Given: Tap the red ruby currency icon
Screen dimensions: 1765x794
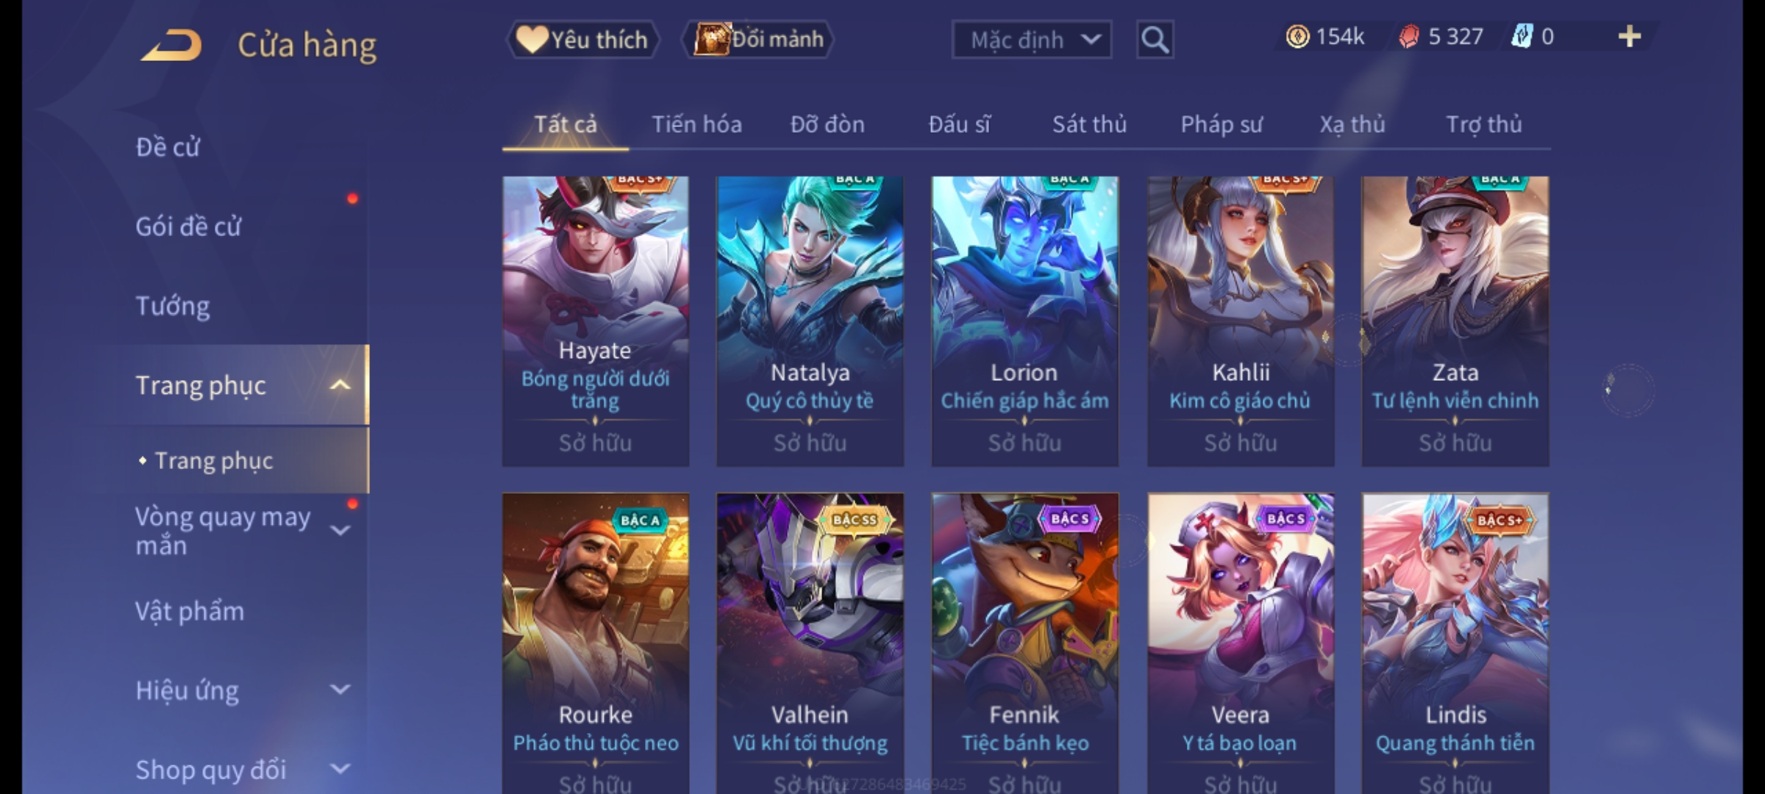Looking at the screenshot, I should coord(1409,37).
